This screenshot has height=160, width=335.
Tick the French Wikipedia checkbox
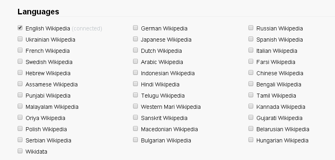pyautogui.click(x=20, y=50)
